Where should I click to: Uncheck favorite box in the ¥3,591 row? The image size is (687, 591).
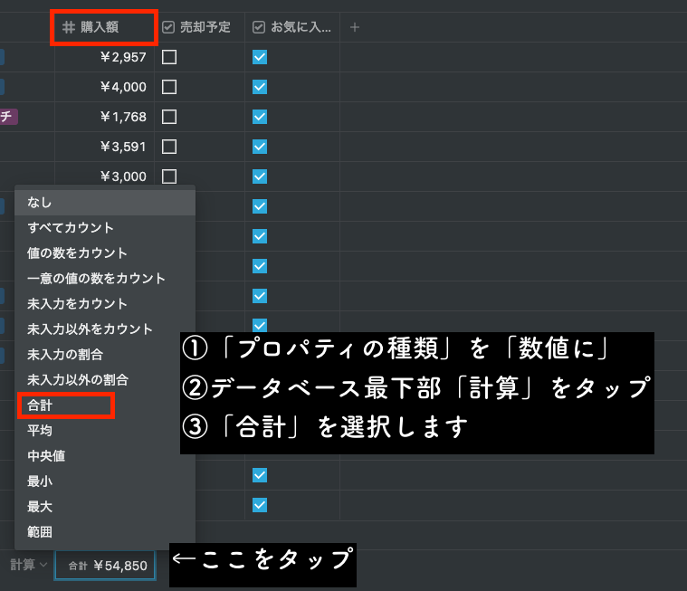pos(260,147)
